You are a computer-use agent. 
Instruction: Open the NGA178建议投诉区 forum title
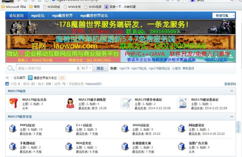coord(205,100)
